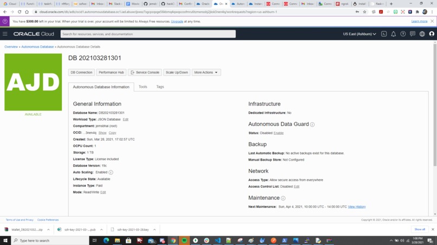Click the Maintenance info icon

(x=283, y=198)
